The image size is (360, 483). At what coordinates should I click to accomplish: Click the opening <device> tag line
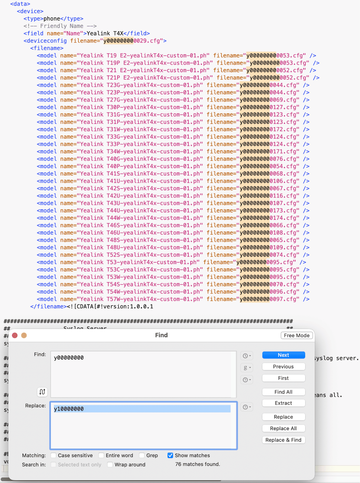point(30,11)
